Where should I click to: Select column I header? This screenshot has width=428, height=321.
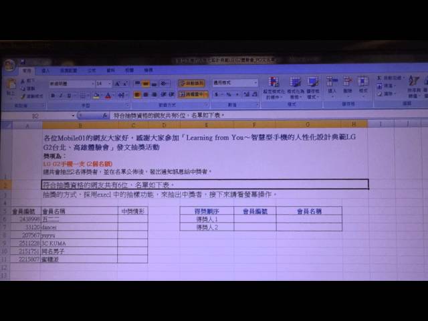click(x=381, y=124)
